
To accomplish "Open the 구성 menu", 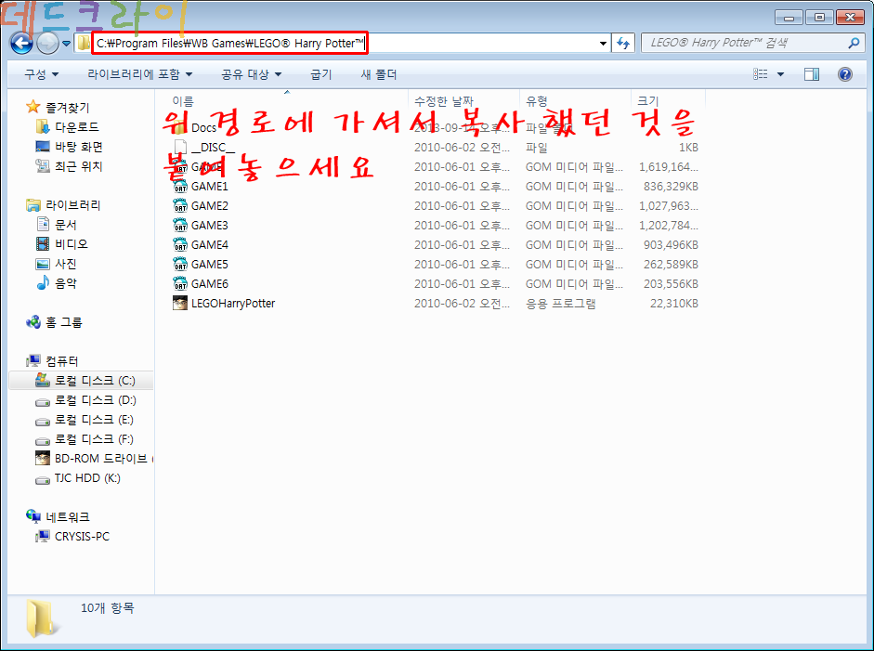I will tap(41, 74).
